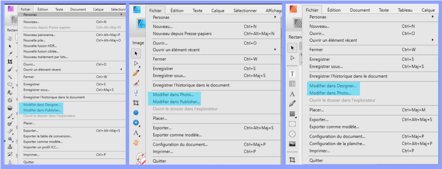Viewport: 442px width, 169px height.
Task: Open the Tableau menu in the Publisher menu bar
Action: pyautogui.click(x=405, y=10)
